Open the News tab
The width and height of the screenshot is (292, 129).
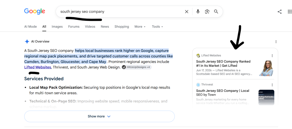coord(105,26)
